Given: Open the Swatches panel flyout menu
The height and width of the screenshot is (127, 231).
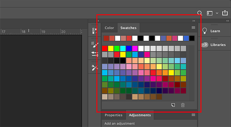Looking at the screenshot, I should click(193, 28).
